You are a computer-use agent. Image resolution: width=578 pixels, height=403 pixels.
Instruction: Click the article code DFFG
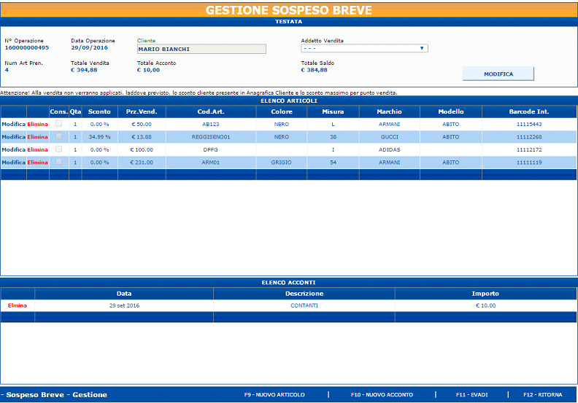(x=211, y=150)
